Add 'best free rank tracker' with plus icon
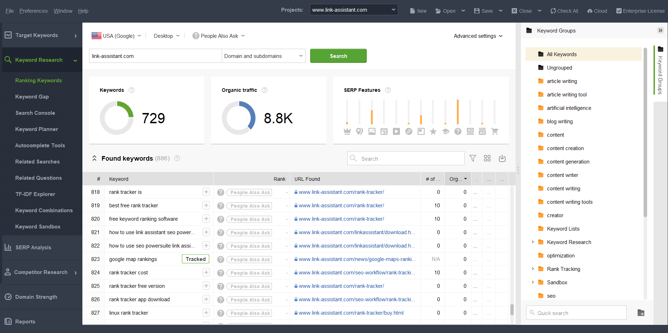Viewport: 668px width, 333px height. (206, 205)
